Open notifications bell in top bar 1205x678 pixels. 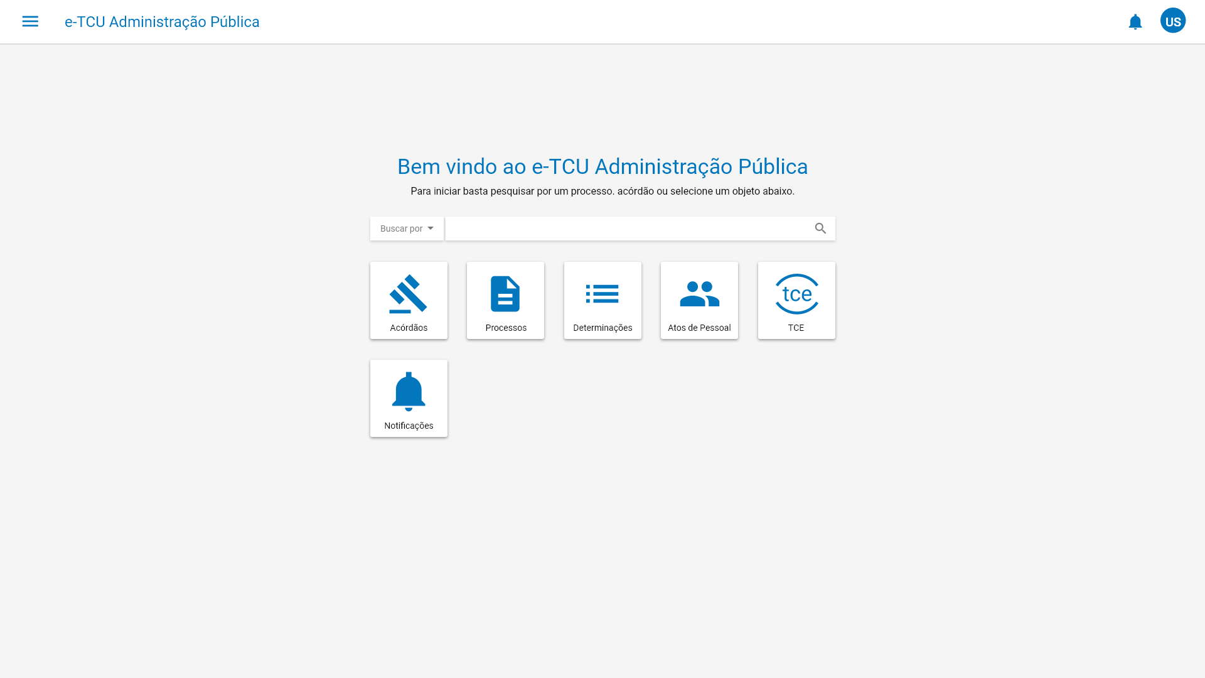(x=1135, y=22)
